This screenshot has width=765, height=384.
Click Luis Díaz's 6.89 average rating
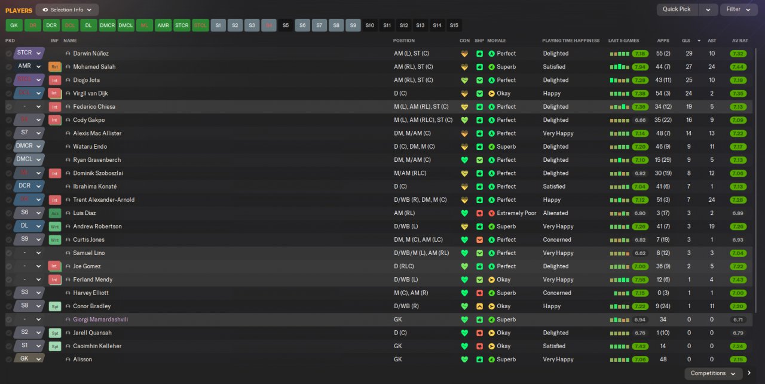738,213
